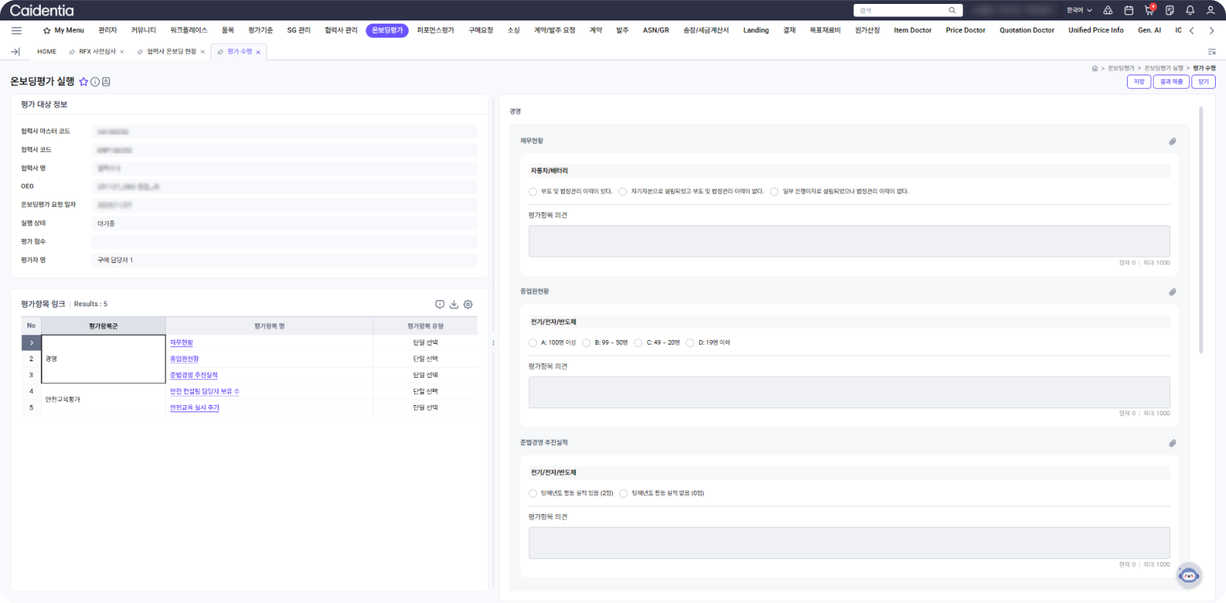Select radio option 'A: 100명 이상'
The height and width of the screenshot is (603, 1226).
[x=533, y=343]
